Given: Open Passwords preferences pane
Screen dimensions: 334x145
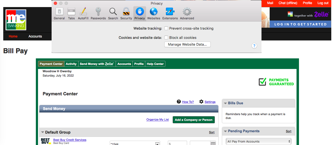Looking at the screenshot, I should coord(98,14).
